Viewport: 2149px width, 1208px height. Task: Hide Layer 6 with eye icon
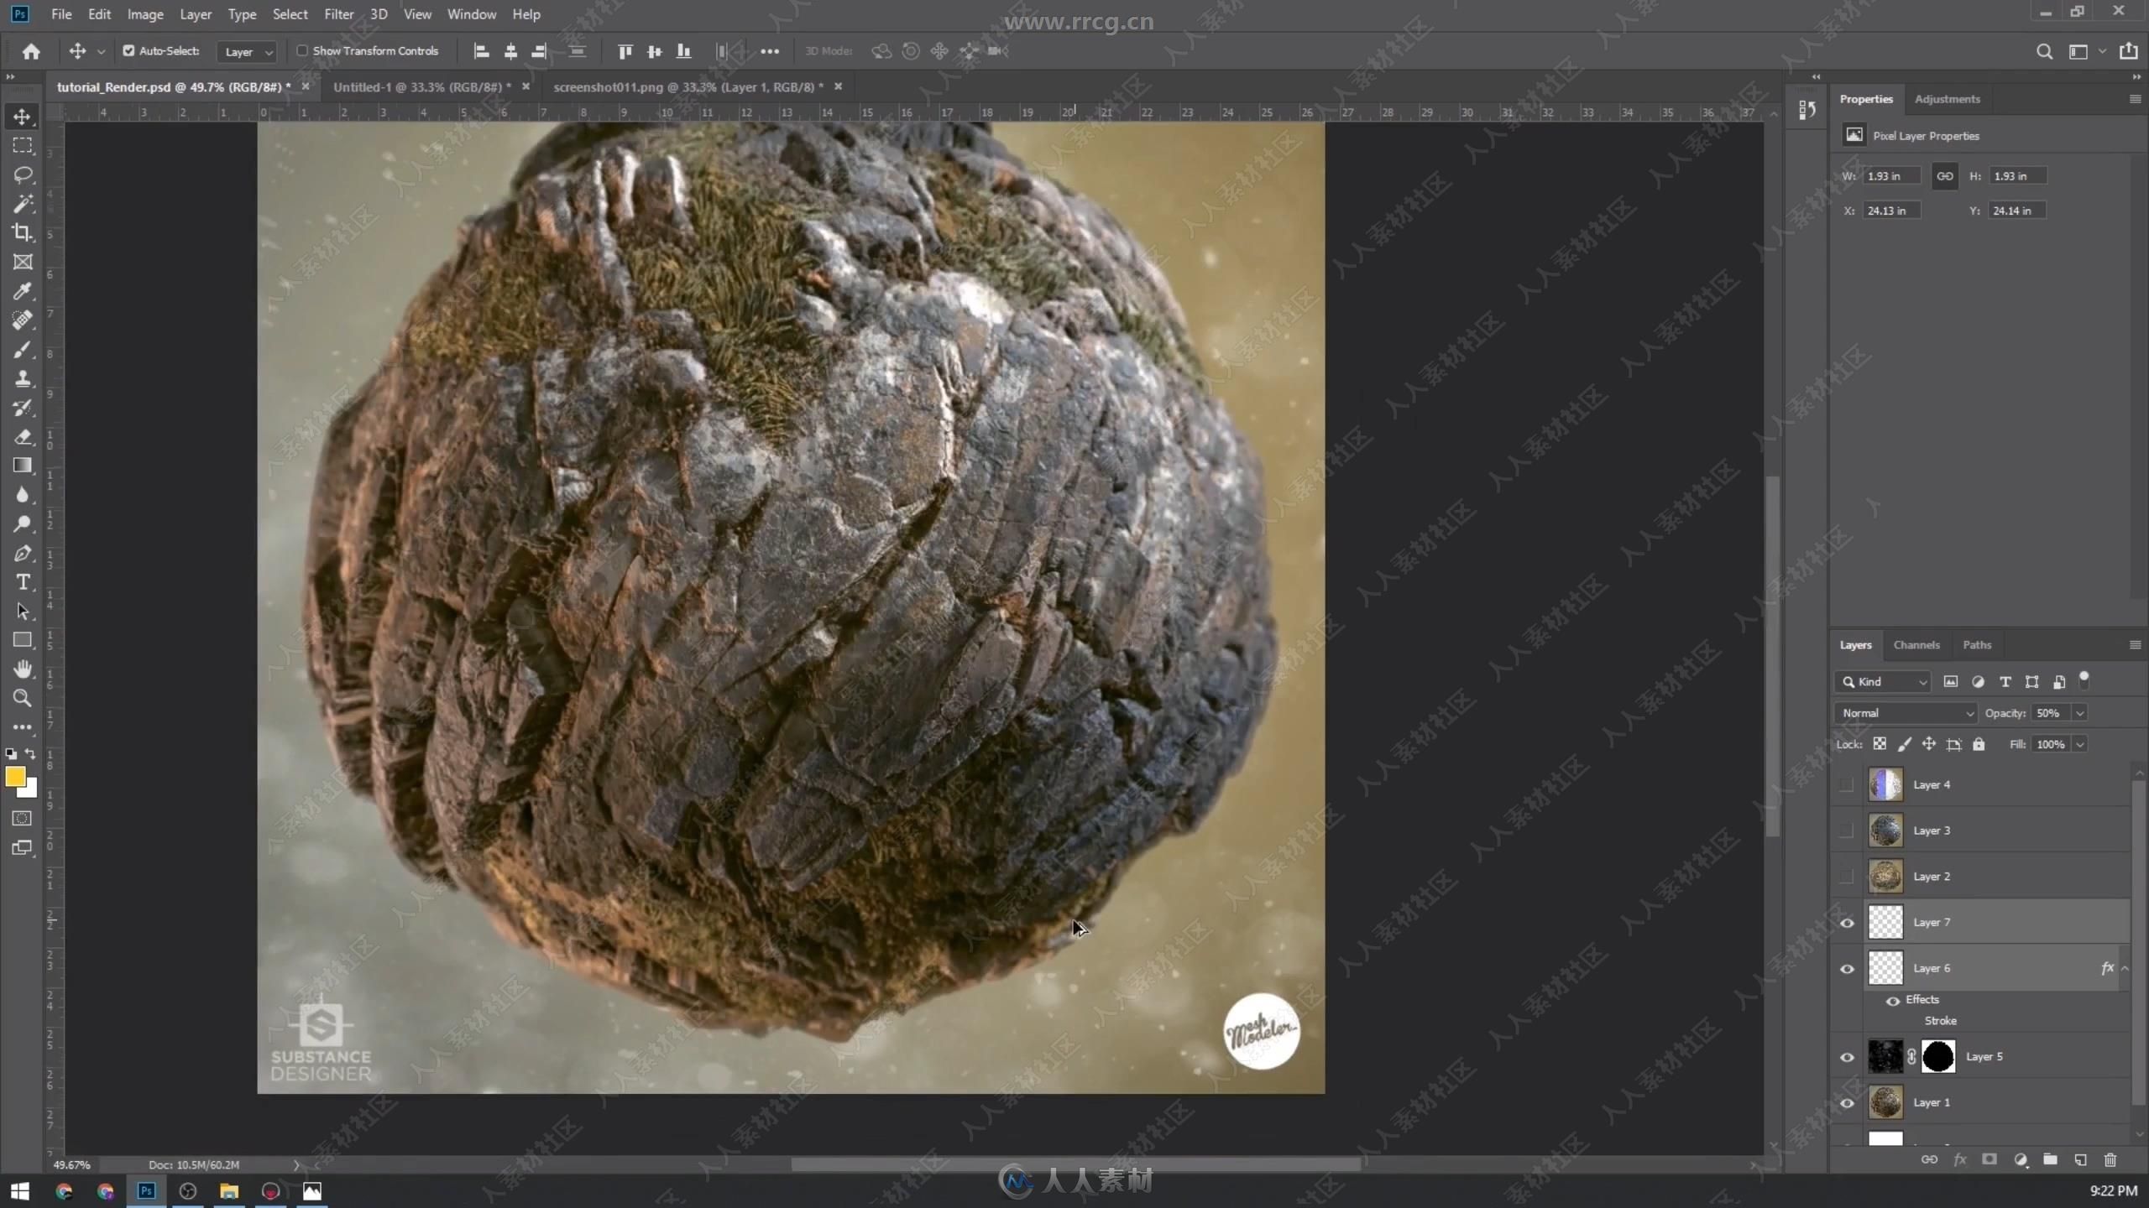pos(1847,966)
